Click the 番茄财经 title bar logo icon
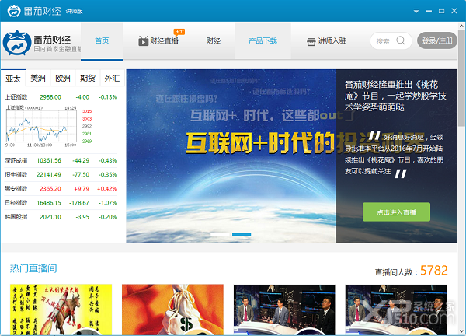The height and width of the screenshot is (336, 466). click(14, 11)
